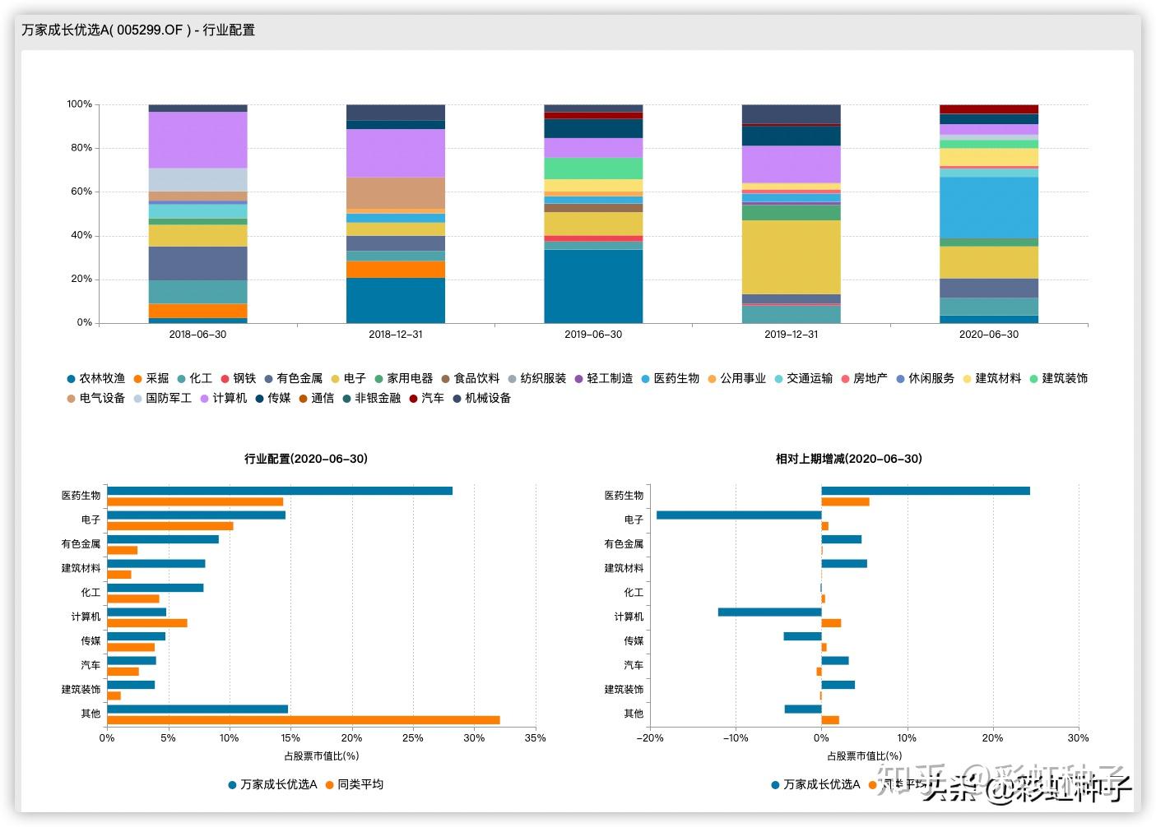Click the 100% y-axis label
Screen dimensions: 1156x827
[80, 104]
